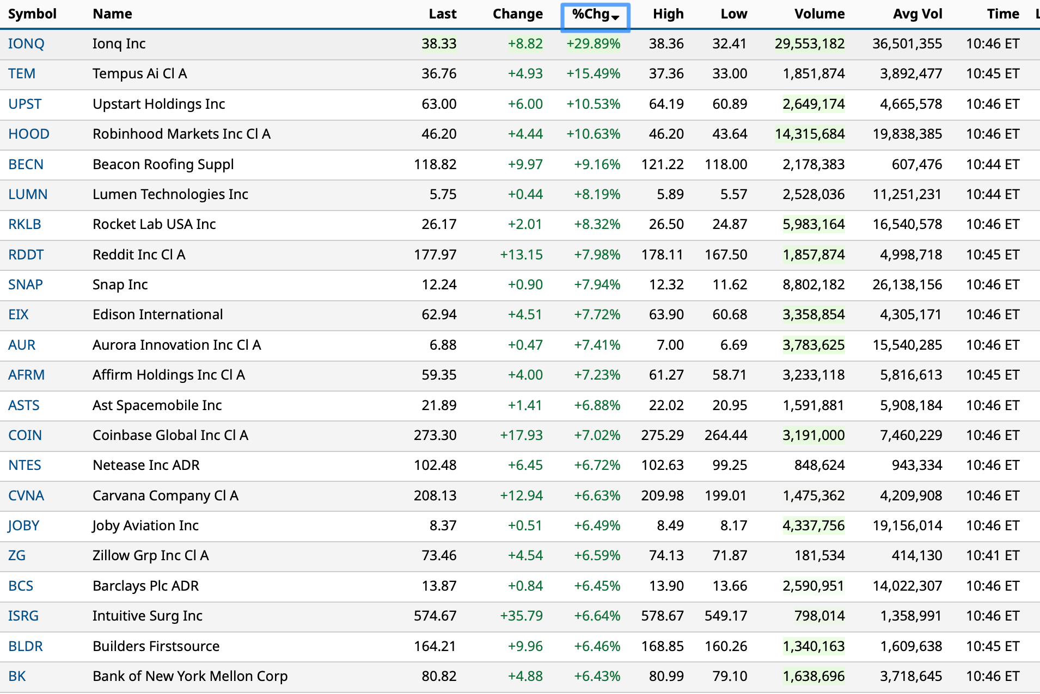Image resolution: width=1040 pixels, height=694 pixels.
Task: Open the IONQ ticker link
Action: click(26, 44)
